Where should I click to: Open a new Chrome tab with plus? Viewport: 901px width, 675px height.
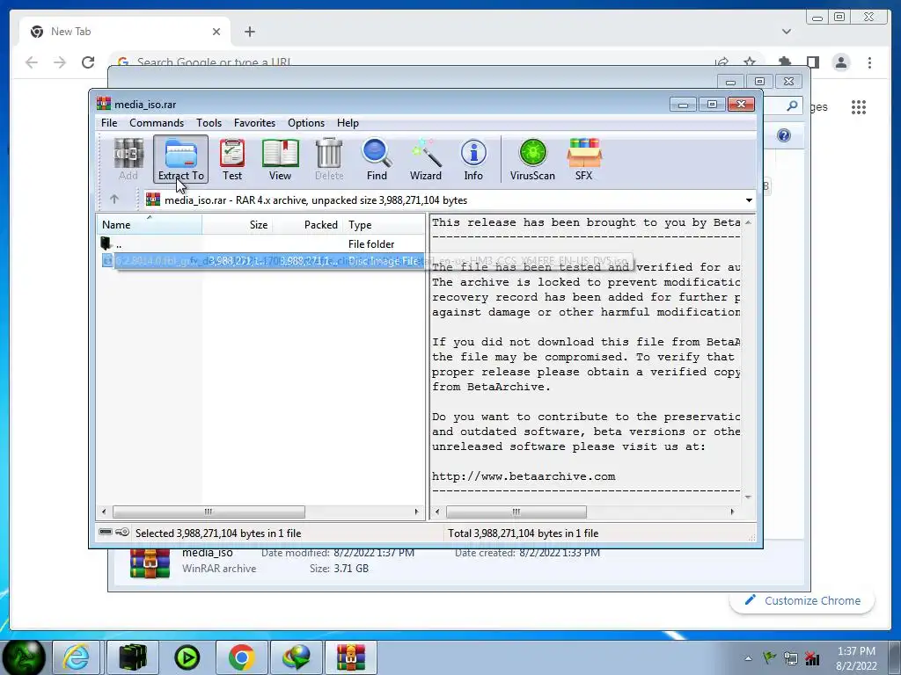click(249, 32)
